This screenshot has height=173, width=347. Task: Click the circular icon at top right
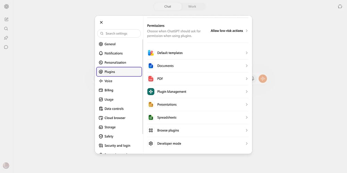pyautogui.click(x=340, y=7)
